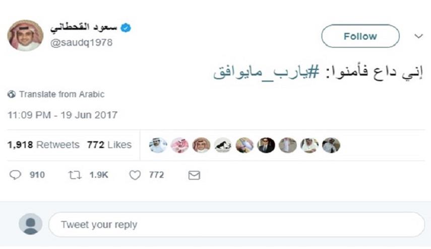This screenshot has height=249, width=431.
Task: Click the gray user avatar beside reply box
Action: [30, 224]
